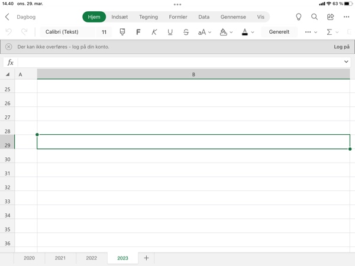Tap the Log på button
The height and width of the screenshot is (266, 355).
click(x=341, y=47)
